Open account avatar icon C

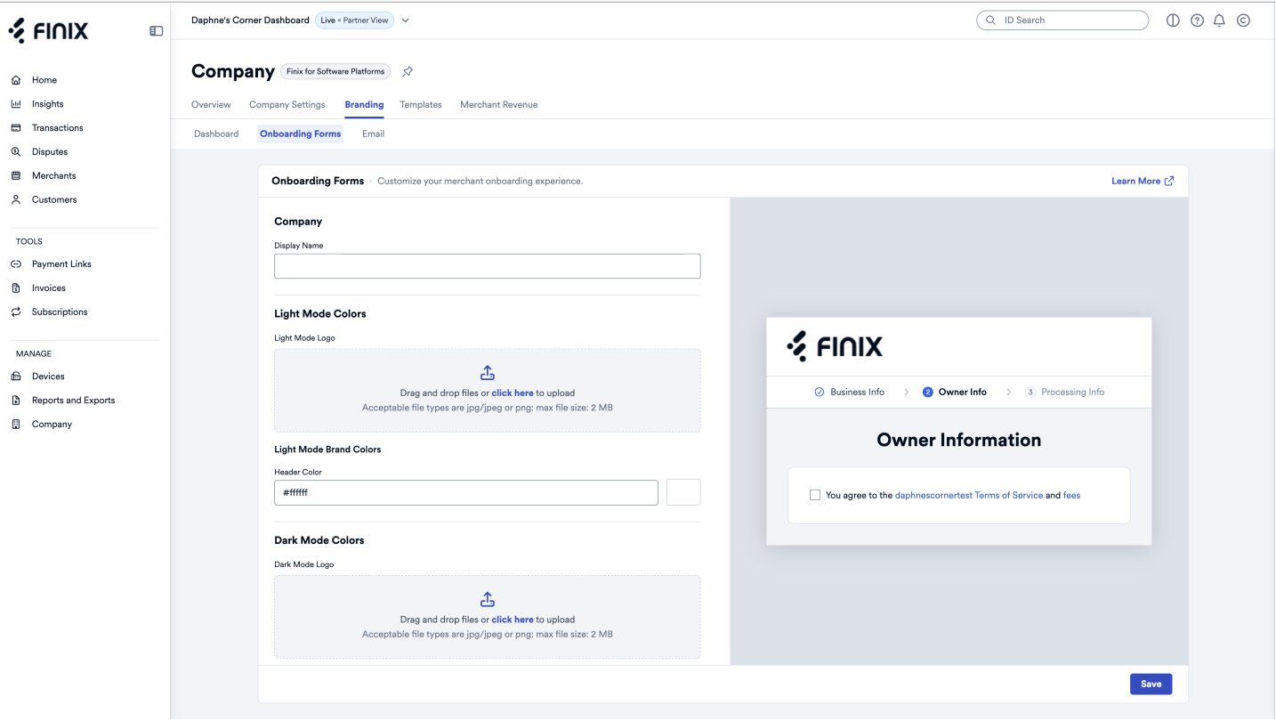point(1243,20)
